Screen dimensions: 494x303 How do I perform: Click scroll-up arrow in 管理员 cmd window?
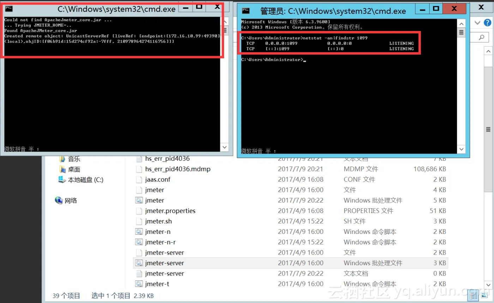461,23
